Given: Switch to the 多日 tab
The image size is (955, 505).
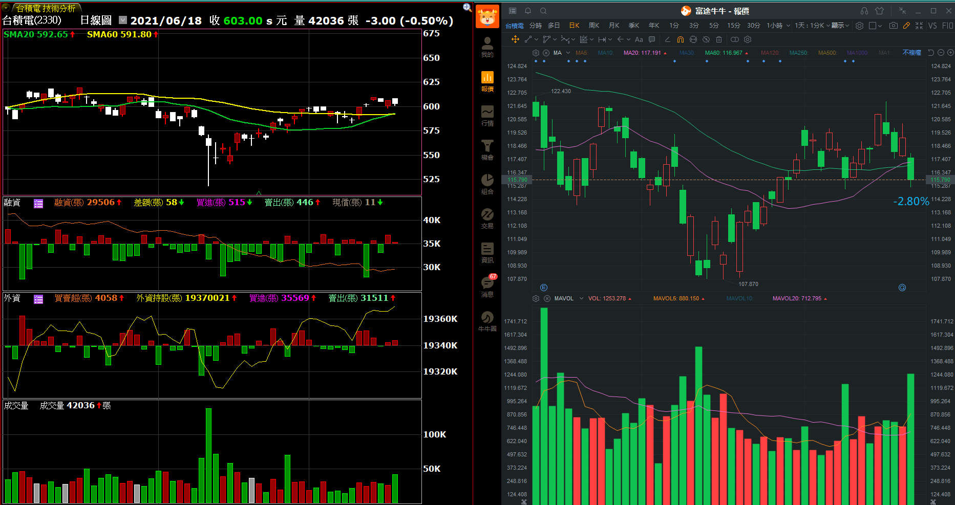Looking at the screenshot, I should (x=554, y=25).
